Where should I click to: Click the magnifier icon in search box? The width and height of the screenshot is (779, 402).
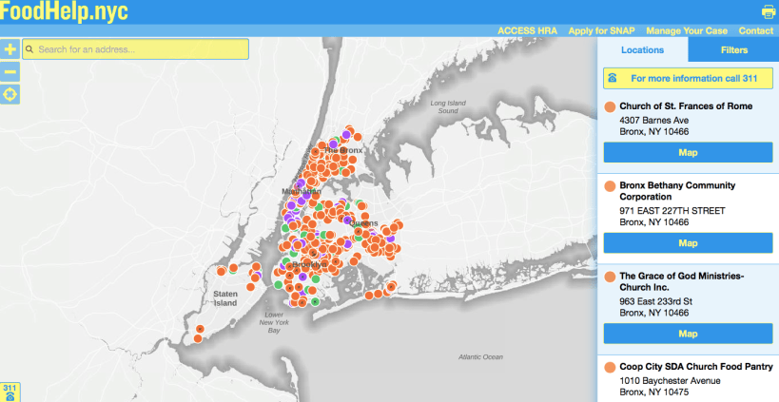pos(30,48)
